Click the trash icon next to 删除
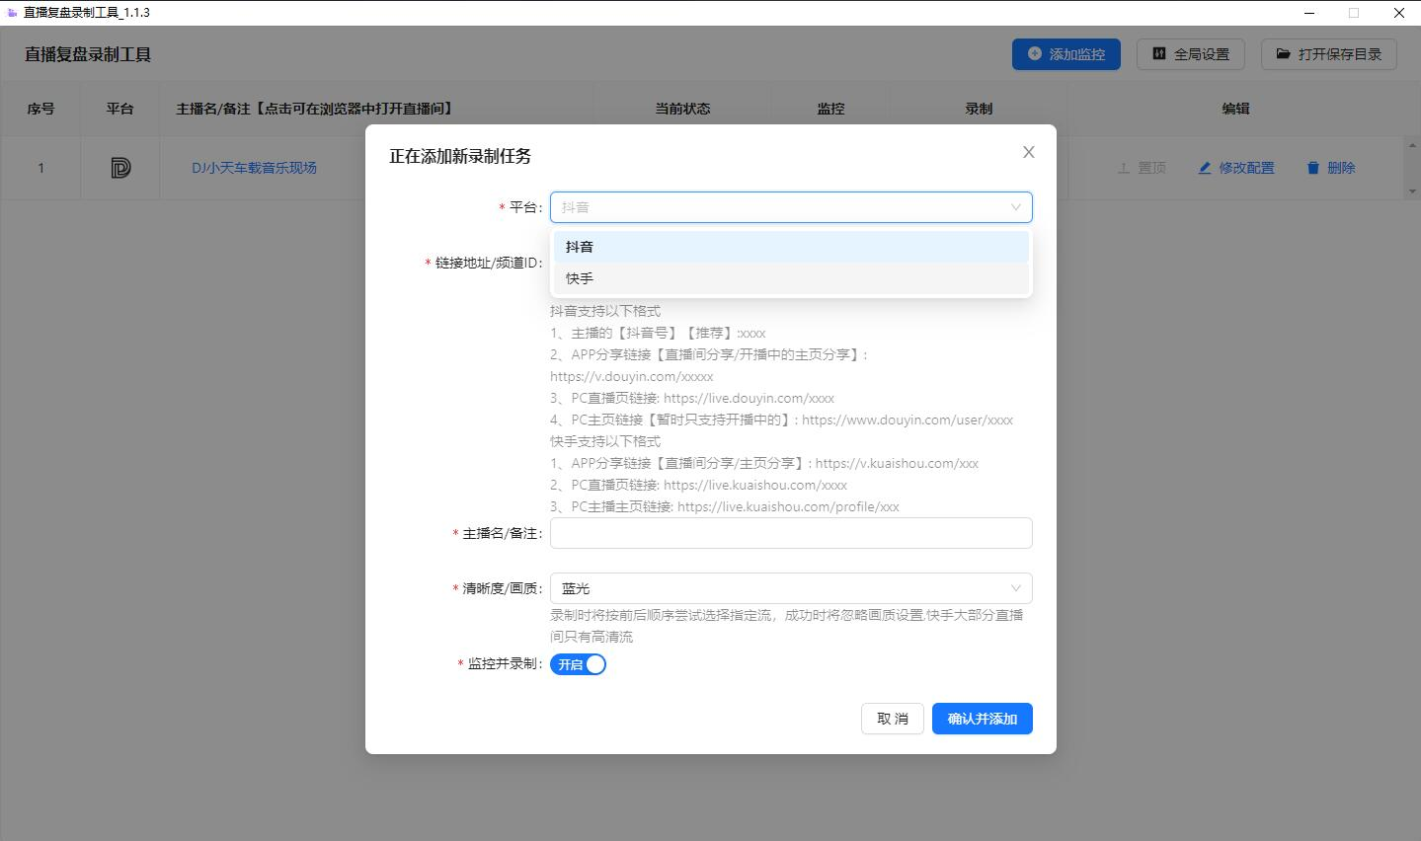The image size is (1421, 841). (x=1312, y=169)
